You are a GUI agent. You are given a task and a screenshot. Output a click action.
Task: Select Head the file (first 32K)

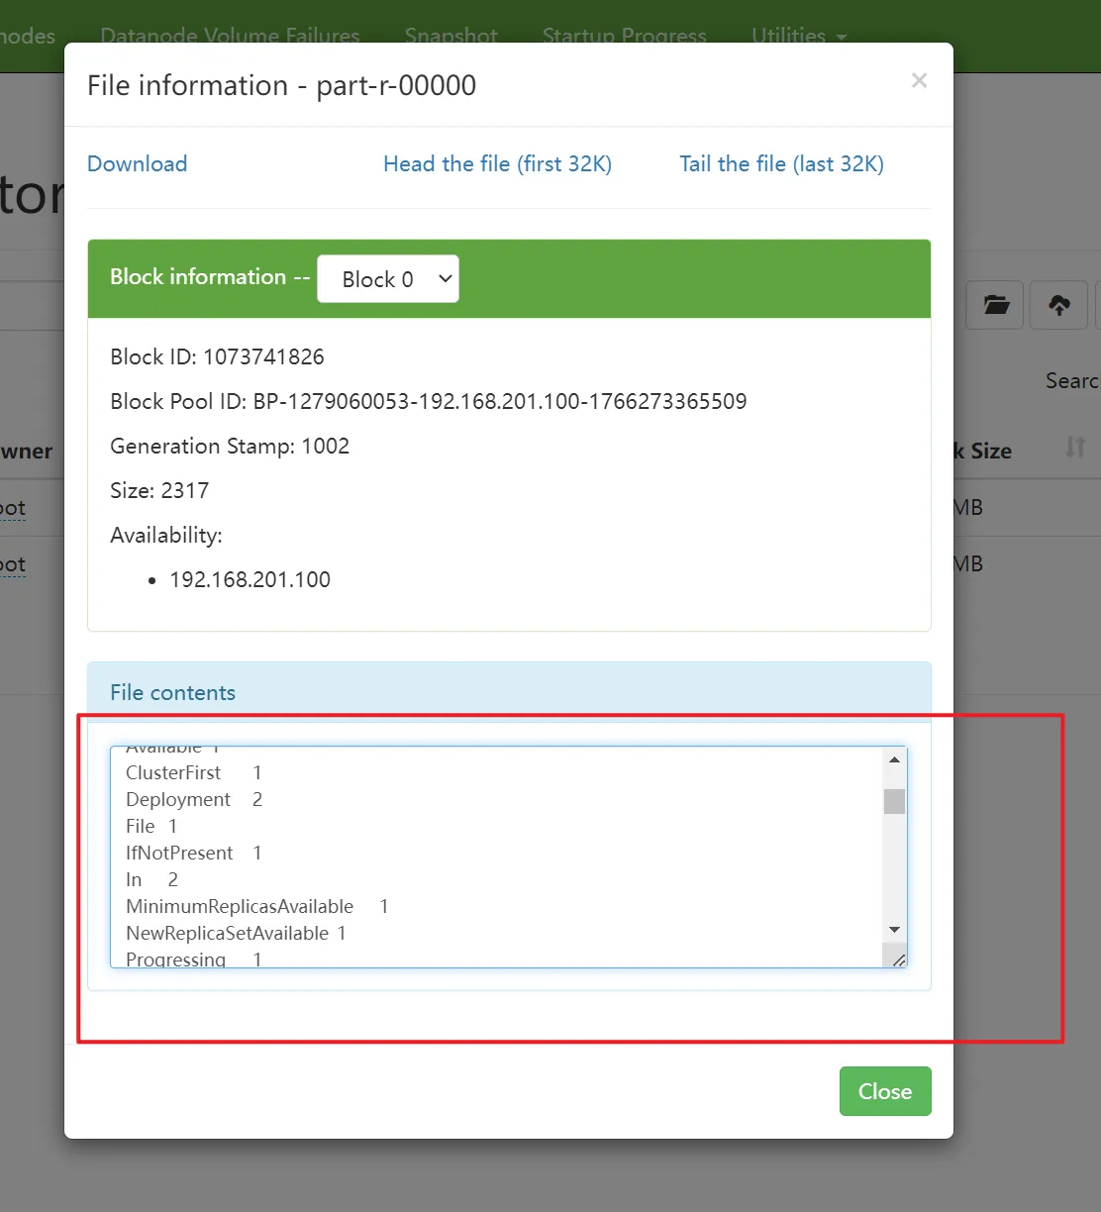click(x=497, y=164)
